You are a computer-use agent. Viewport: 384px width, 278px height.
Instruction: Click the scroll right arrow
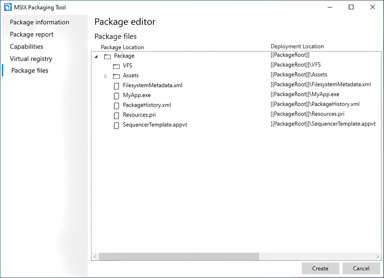coord(377,257)
